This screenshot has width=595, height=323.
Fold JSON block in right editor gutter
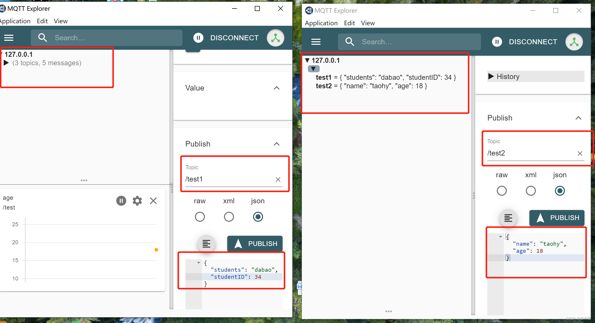coord(501,237)
